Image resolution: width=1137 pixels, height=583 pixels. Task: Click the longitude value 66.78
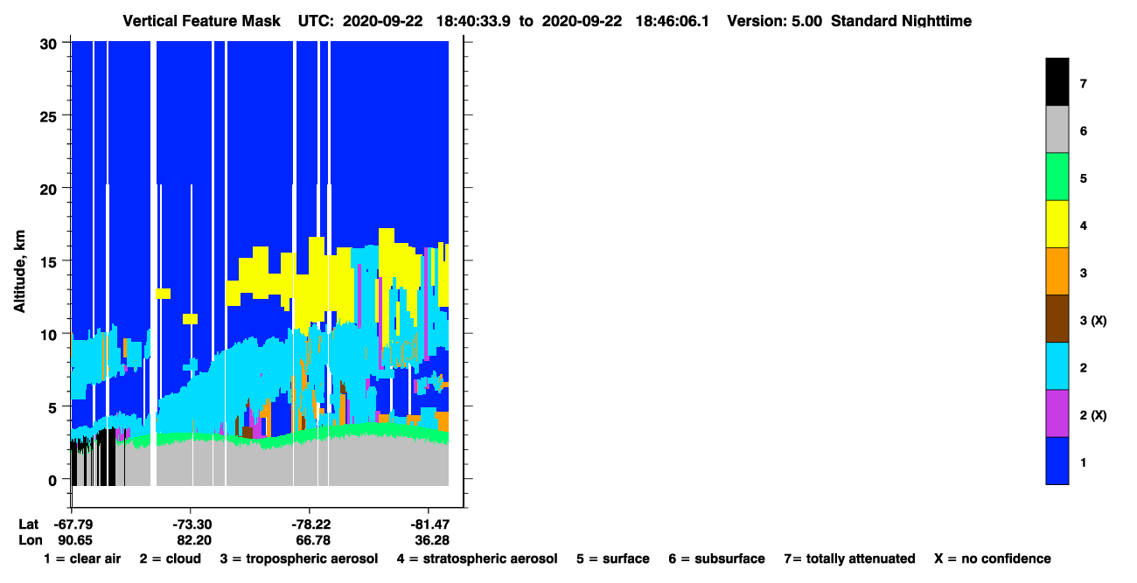point(310,540)
